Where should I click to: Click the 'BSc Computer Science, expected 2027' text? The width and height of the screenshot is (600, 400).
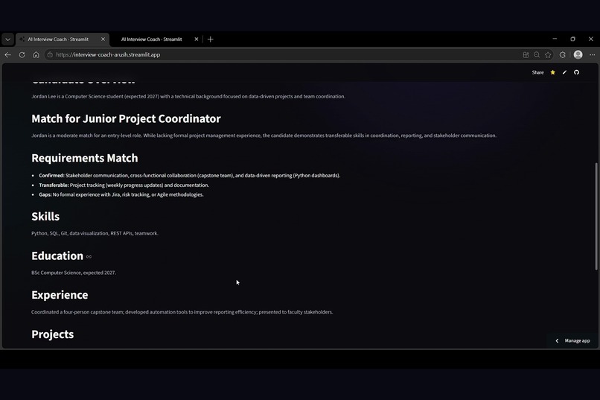click(x=74, y=273)
